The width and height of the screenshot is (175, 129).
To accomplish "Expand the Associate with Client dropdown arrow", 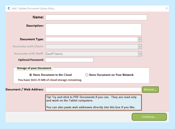I will [x=140, y=47].
